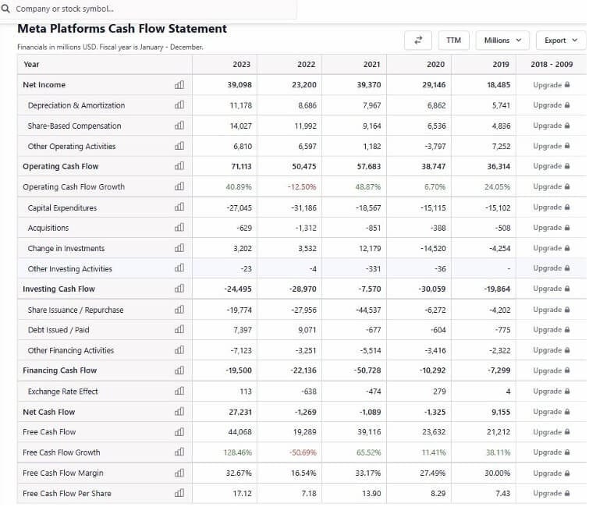Click the chart icon for Net Income
589x507 pixels.
point(179,85)
